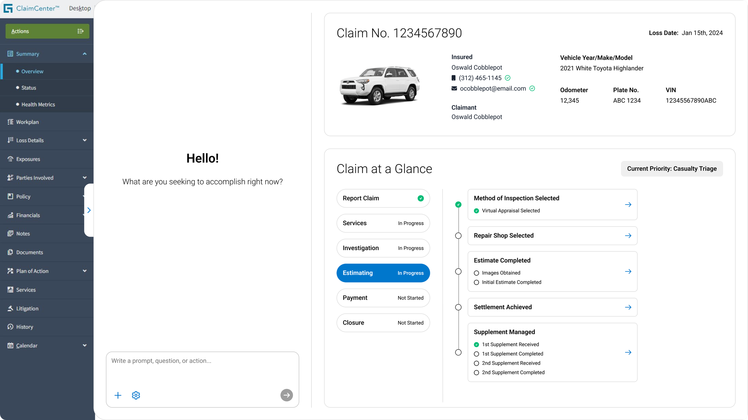Click the Financials sidebar icon
Image resolution: width=748 pixels, height=420 pixels.
pos(10,215)
